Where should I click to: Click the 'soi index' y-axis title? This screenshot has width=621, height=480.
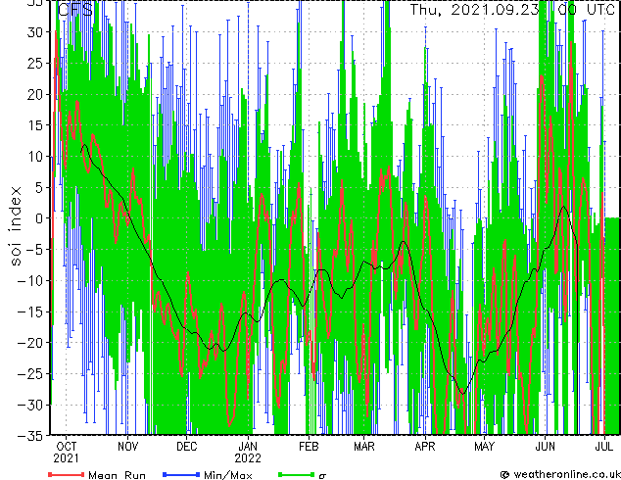tap(16, 225)
